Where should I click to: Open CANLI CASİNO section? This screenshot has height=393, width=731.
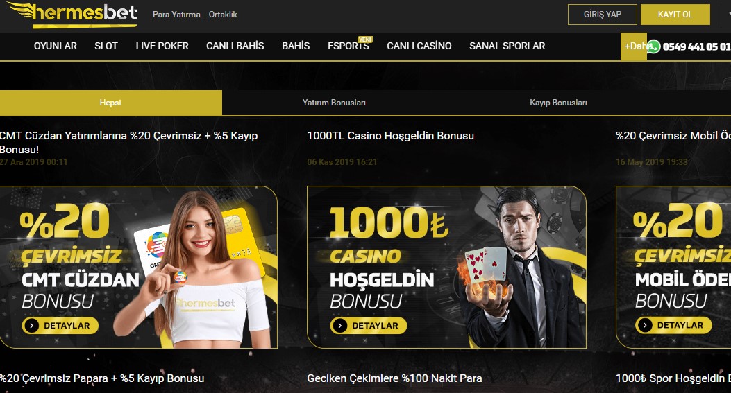(x=419, y=46)
